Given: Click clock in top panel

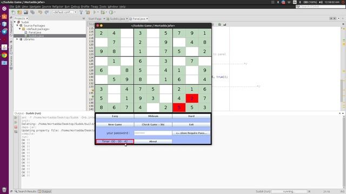Looking at the screenshot, I should pyautogui.click(x=331, y=2).
